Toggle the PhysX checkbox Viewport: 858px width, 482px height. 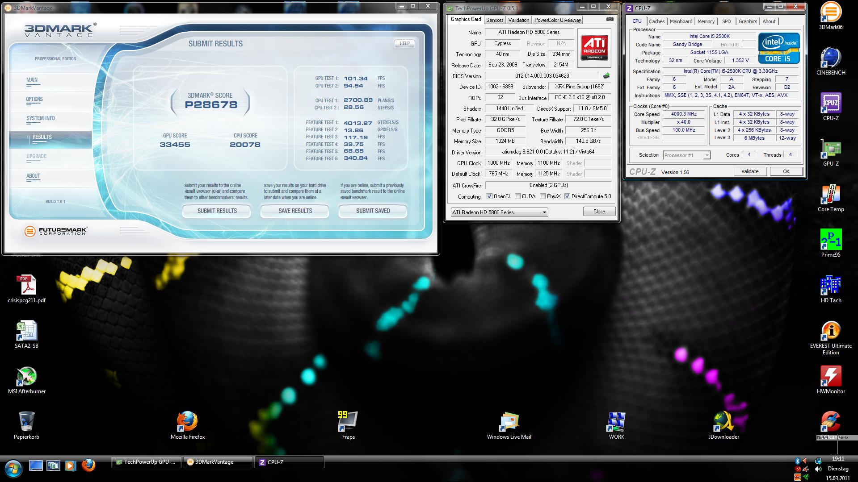pos(543,196)
